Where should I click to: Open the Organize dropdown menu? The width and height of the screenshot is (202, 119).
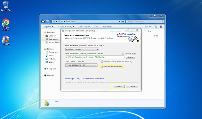[48, 27]
